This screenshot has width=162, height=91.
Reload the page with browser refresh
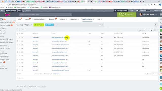coord(5,5)
